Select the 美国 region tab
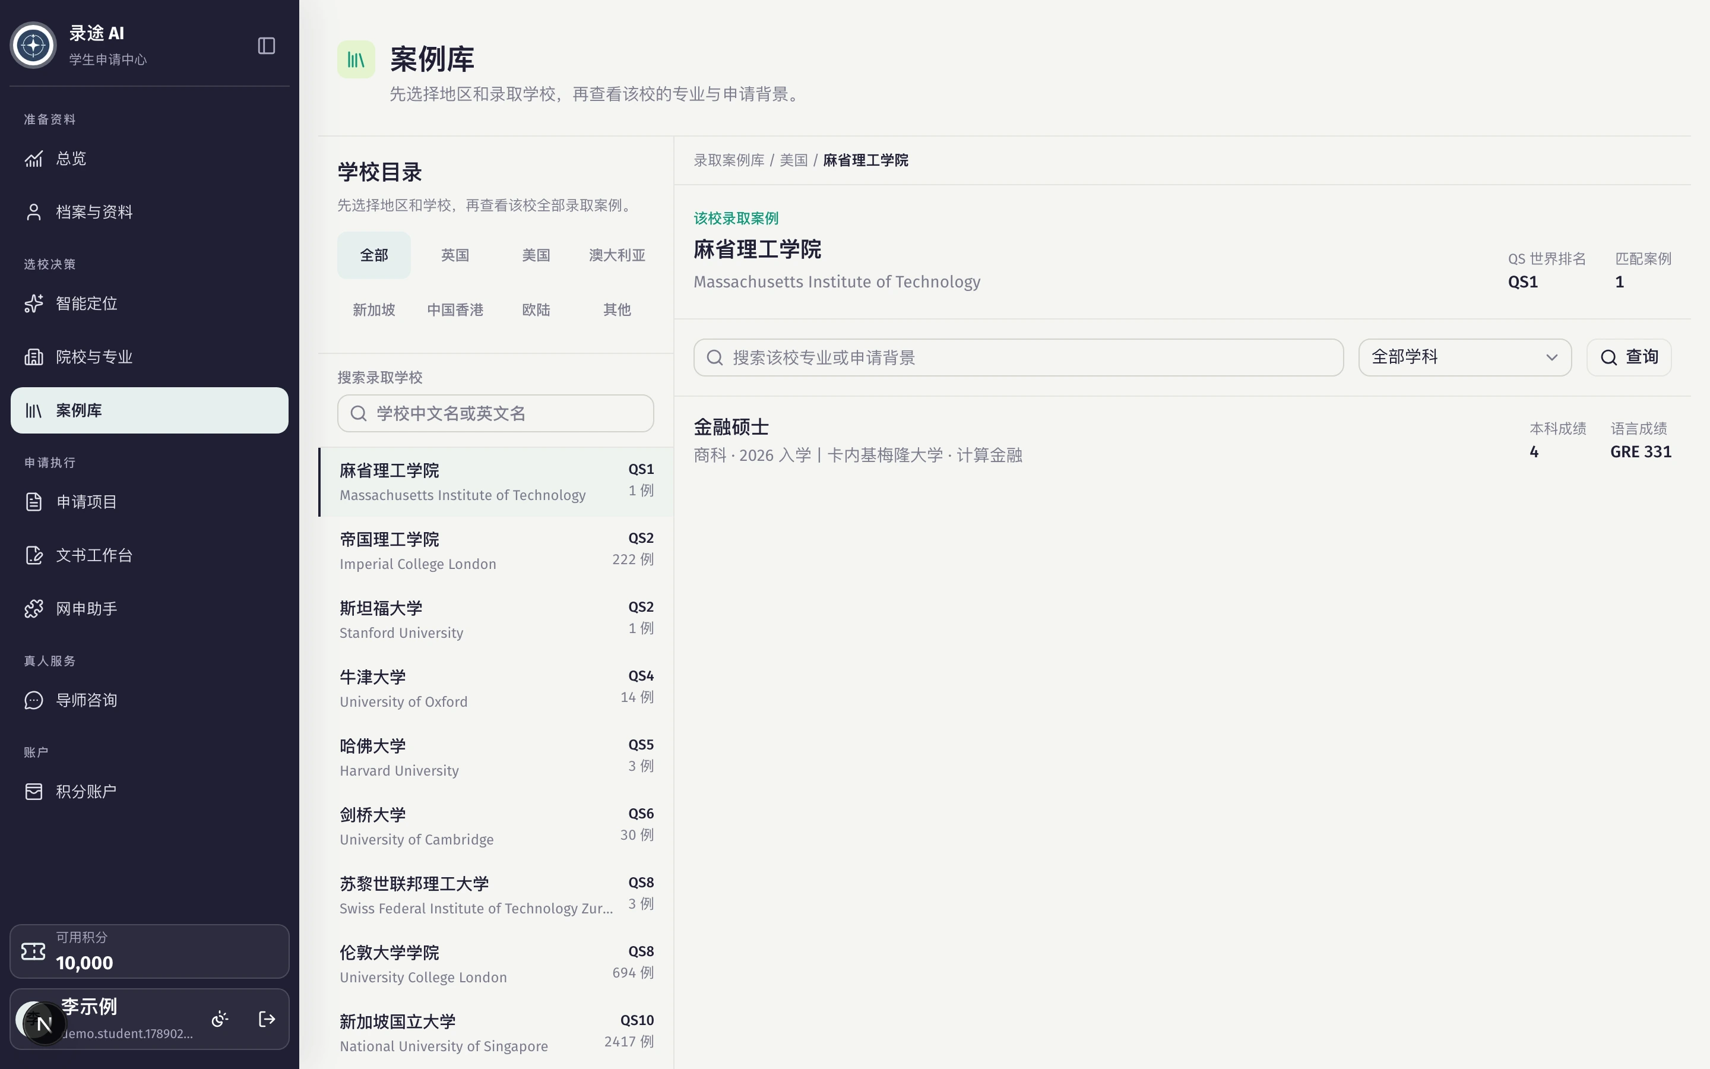 (536, 255)
